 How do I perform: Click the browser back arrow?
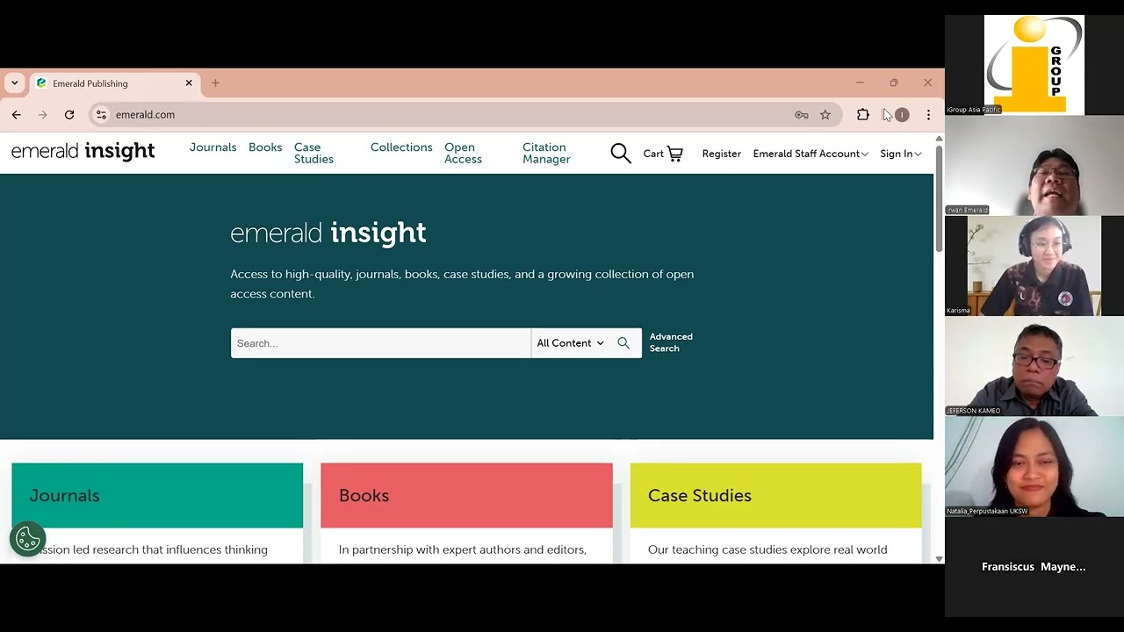tap(16, 115)
